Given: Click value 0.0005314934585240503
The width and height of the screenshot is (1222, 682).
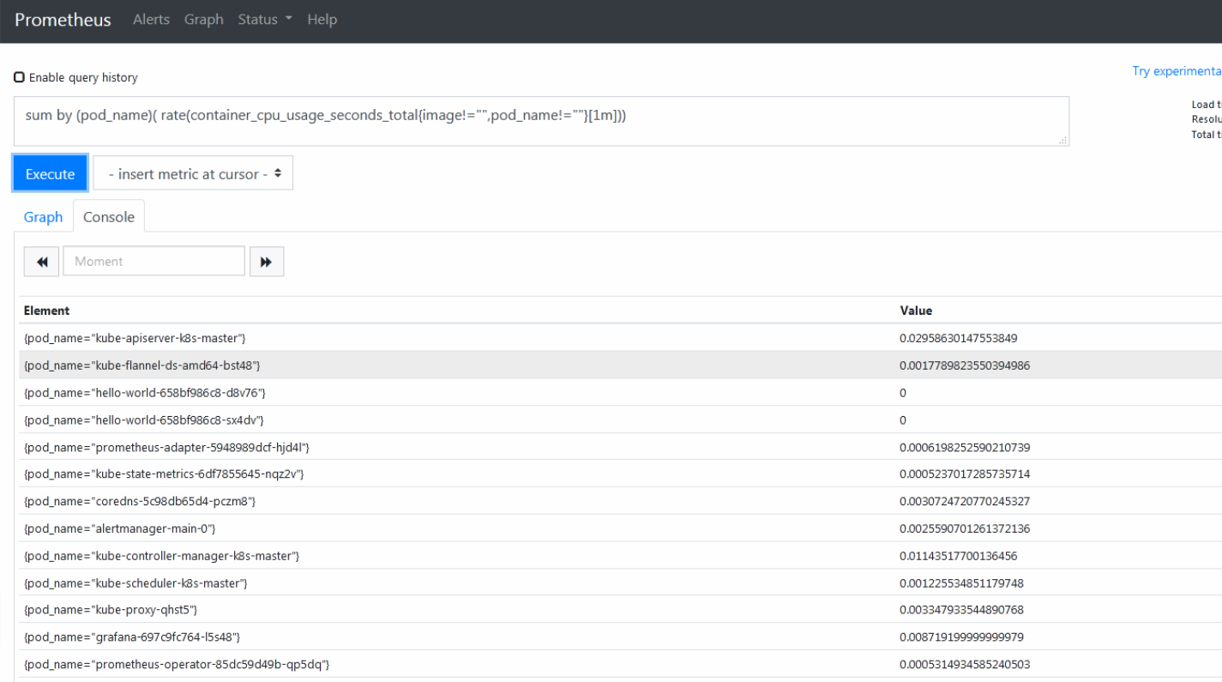Looking at the screenshot, I should (964, 665).
